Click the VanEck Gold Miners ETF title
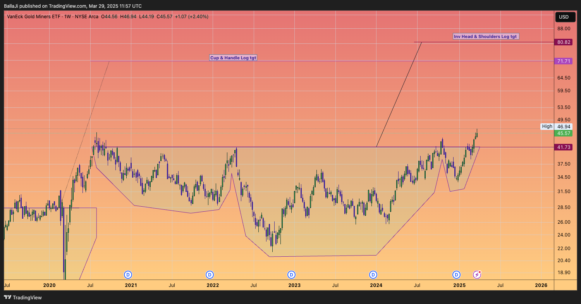The height and width of the screenshot is (304, 581). tap(34, 17)
